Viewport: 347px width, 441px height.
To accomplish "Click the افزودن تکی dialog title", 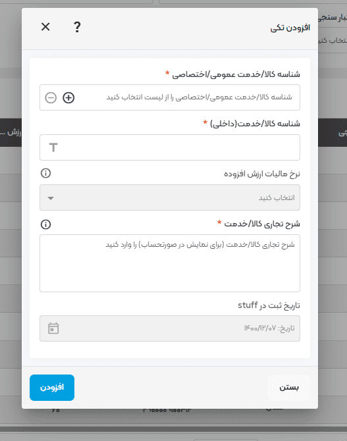I will point(290,28).
